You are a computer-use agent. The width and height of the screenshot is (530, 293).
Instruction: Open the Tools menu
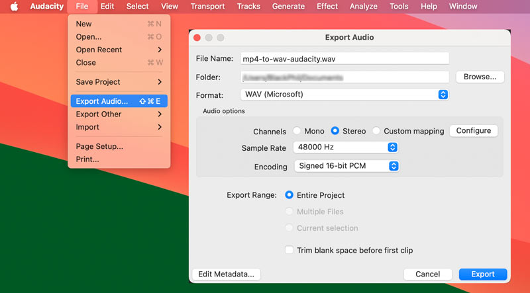pyautogui.click(x=399, y=7)
